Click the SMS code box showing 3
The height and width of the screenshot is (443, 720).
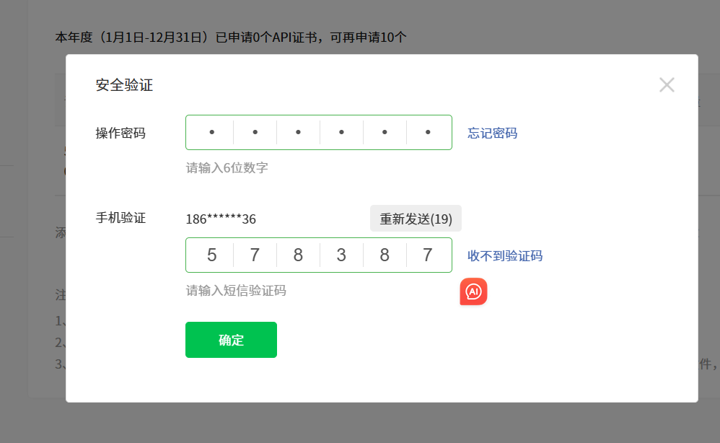coord(341,255)
